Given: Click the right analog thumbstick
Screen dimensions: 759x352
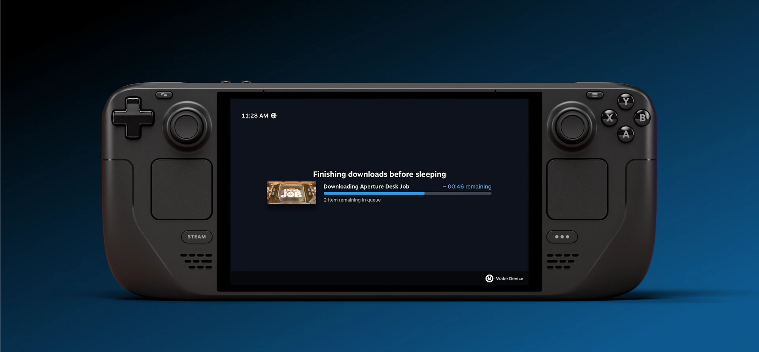Looking at the screenshot, I should pos(572,127).
